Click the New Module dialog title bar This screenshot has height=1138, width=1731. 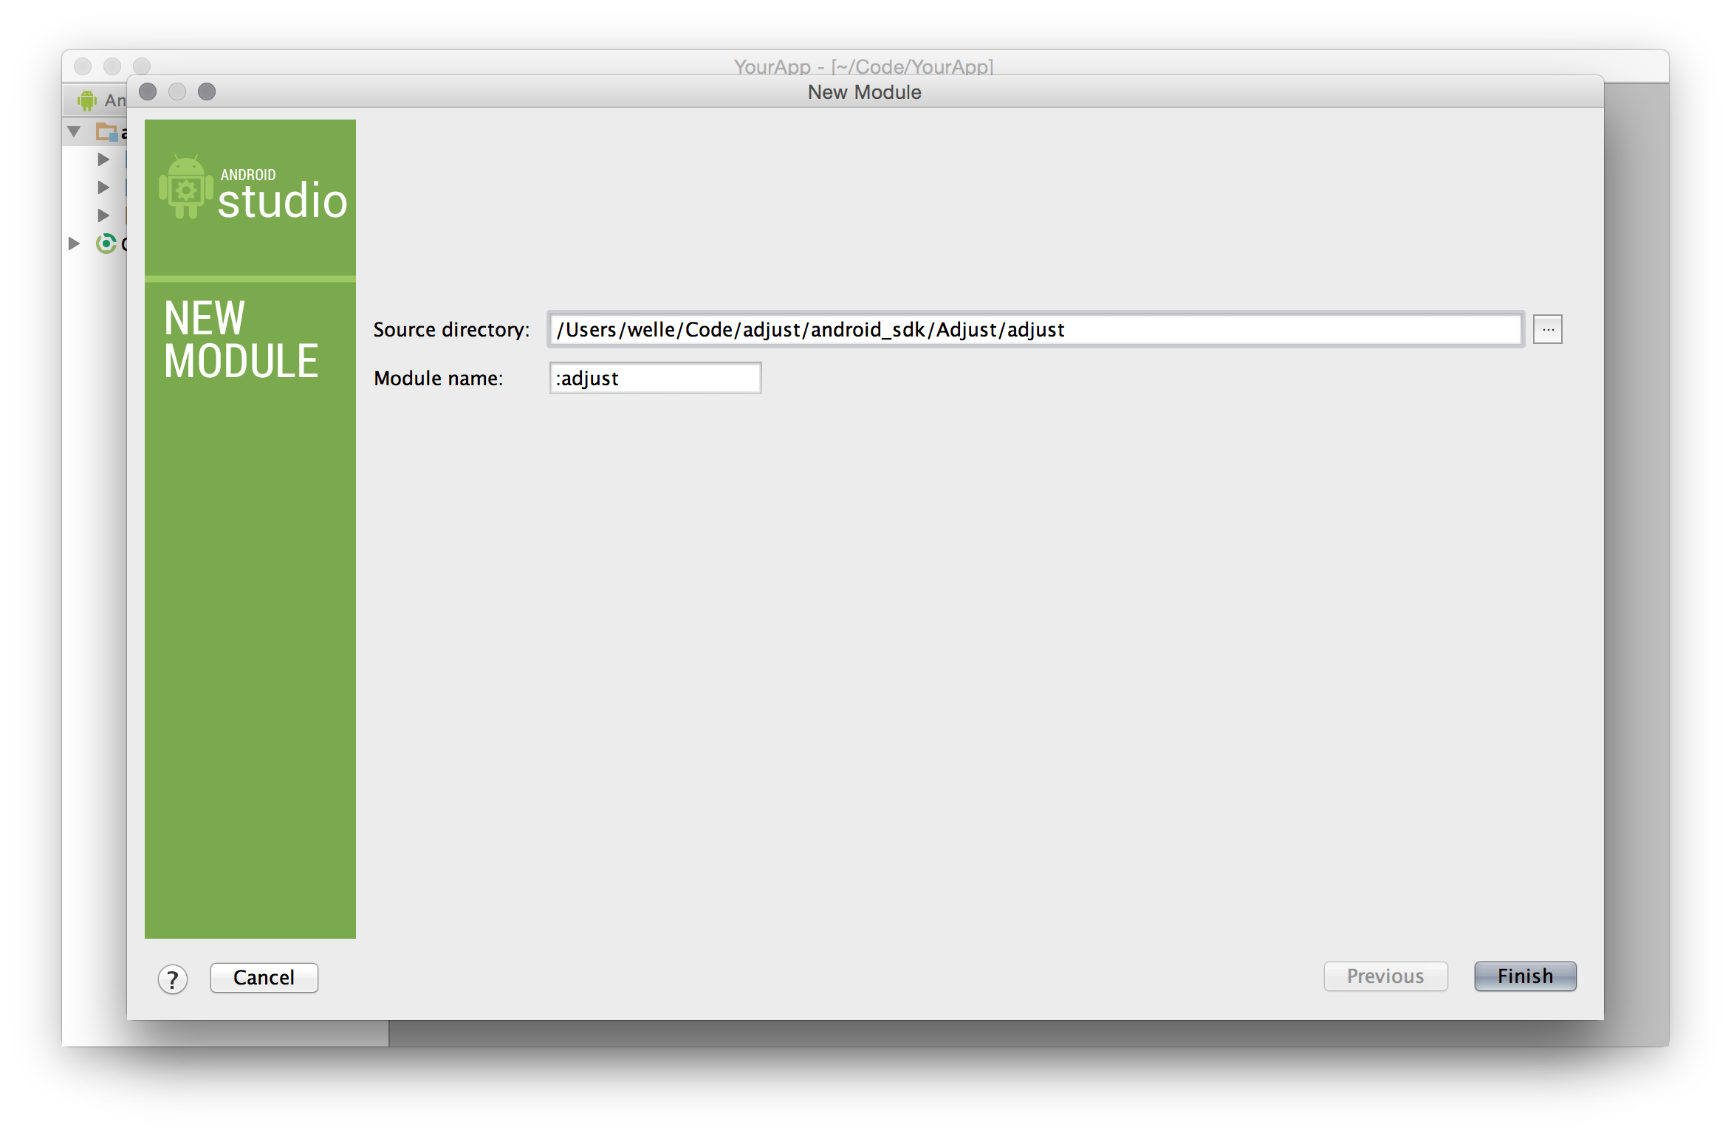[x=864, y=92]
